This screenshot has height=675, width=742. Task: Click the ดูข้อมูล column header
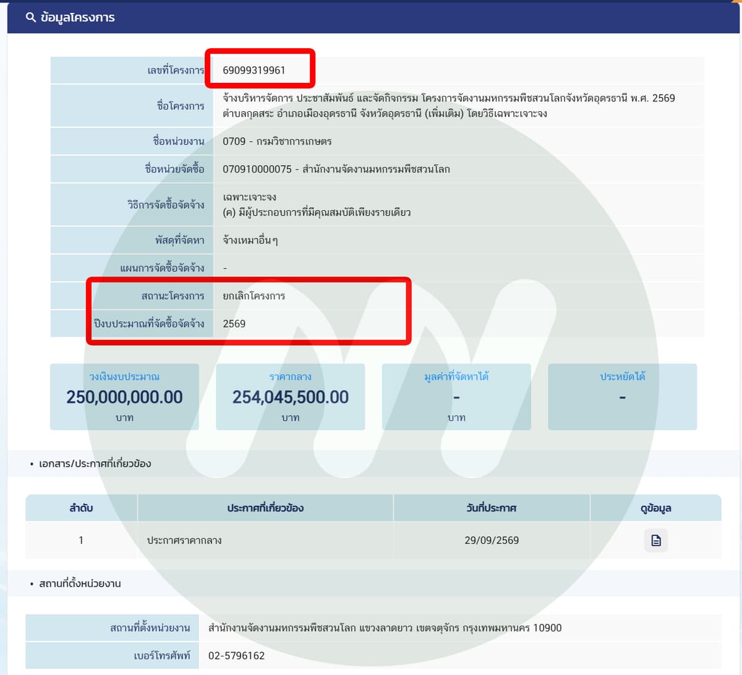click(656, 508)
